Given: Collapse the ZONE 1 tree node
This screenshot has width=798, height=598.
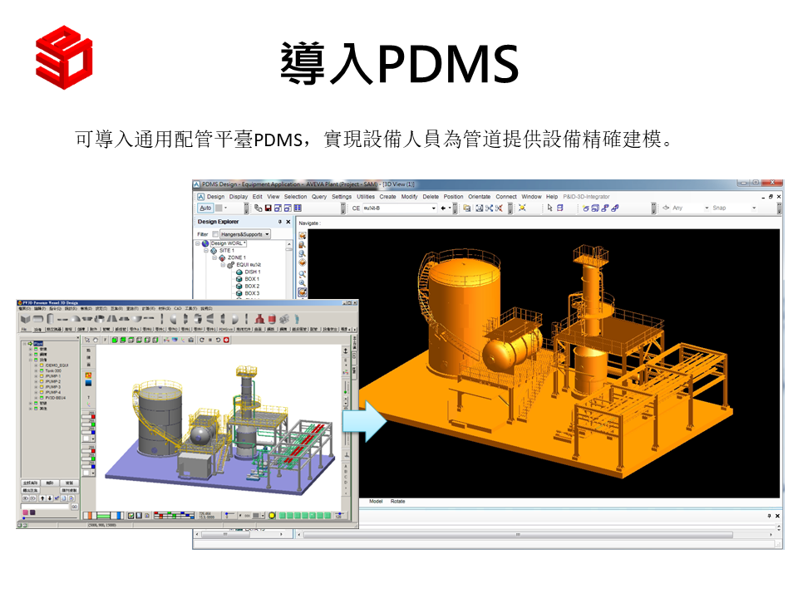Looking at the screenshot, I should pos(214,257).
